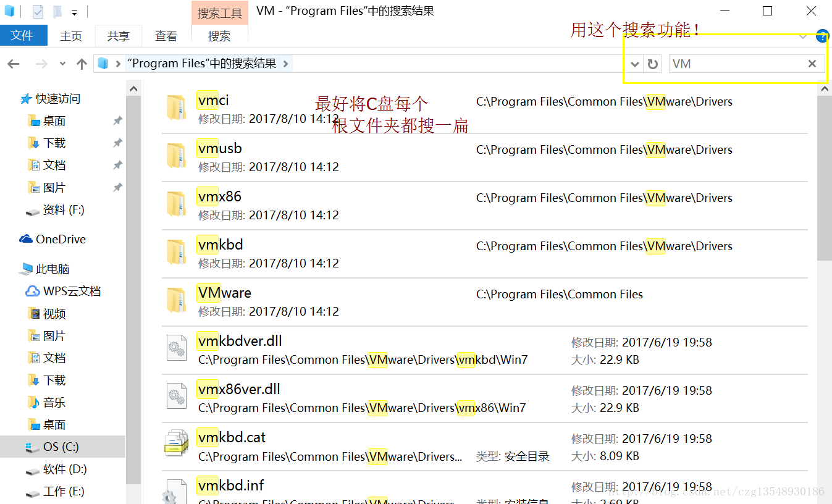Click the 软件 (D:) drive icon

click(33, 470)
